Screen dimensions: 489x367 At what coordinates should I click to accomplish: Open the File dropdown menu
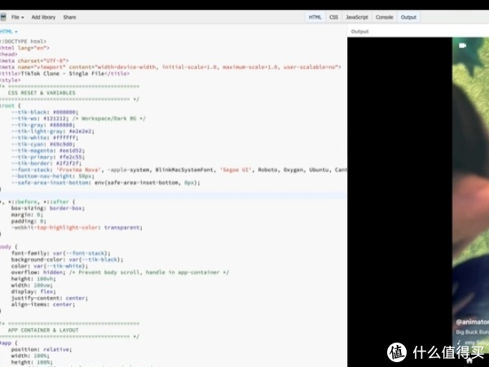[x=17, y=16]
